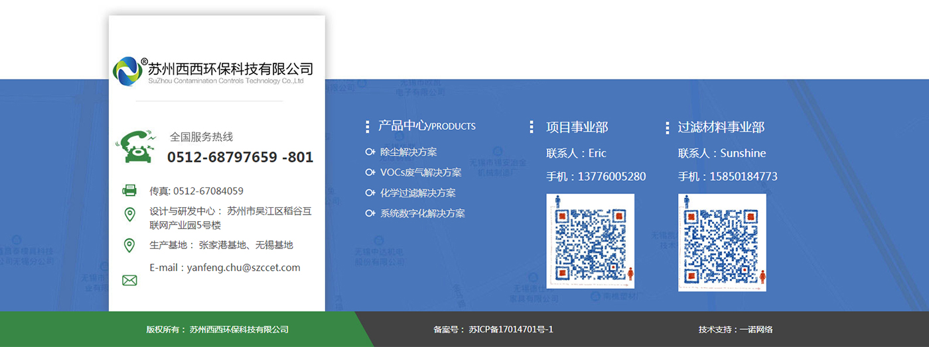Screen dimensions: 929x347
Task: Click the Suzhou CCT company logo
Action: pos(212,72)
